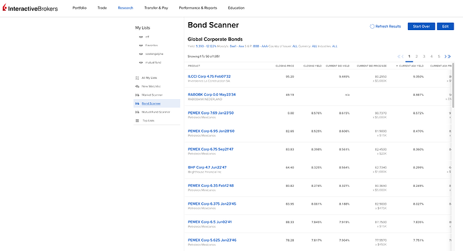
Task: Open the Trade menu
Action: pos(102,8)
